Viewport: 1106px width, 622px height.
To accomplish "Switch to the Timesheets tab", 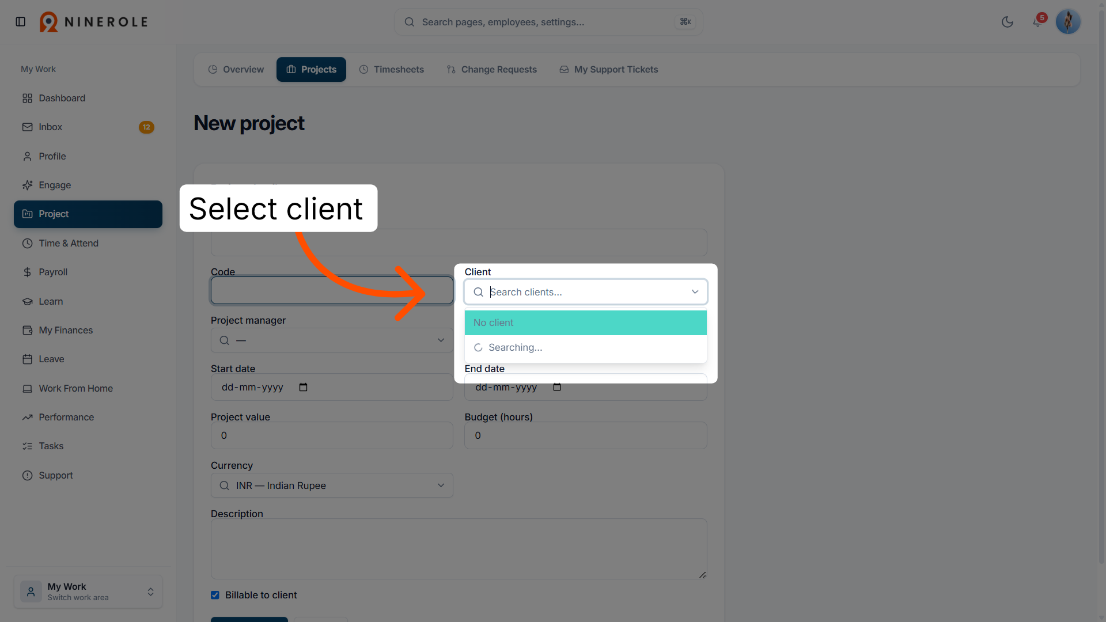I will 391,69.
